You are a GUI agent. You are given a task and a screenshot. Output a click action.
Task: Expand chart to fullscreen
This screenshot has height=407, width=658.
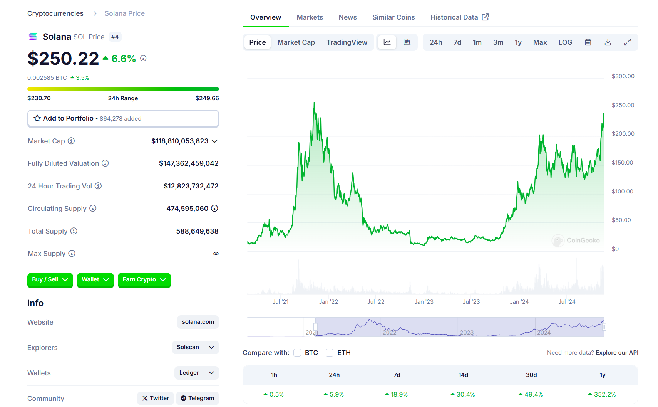tap(628, 42)
